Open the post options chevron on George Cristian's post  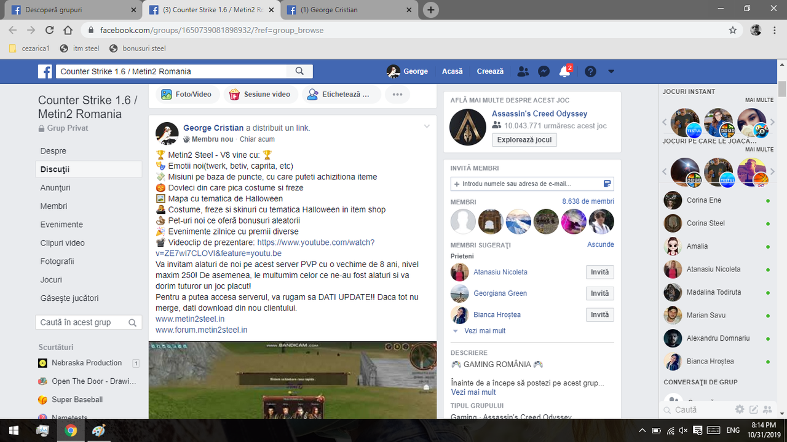click(x=427, y=126)
